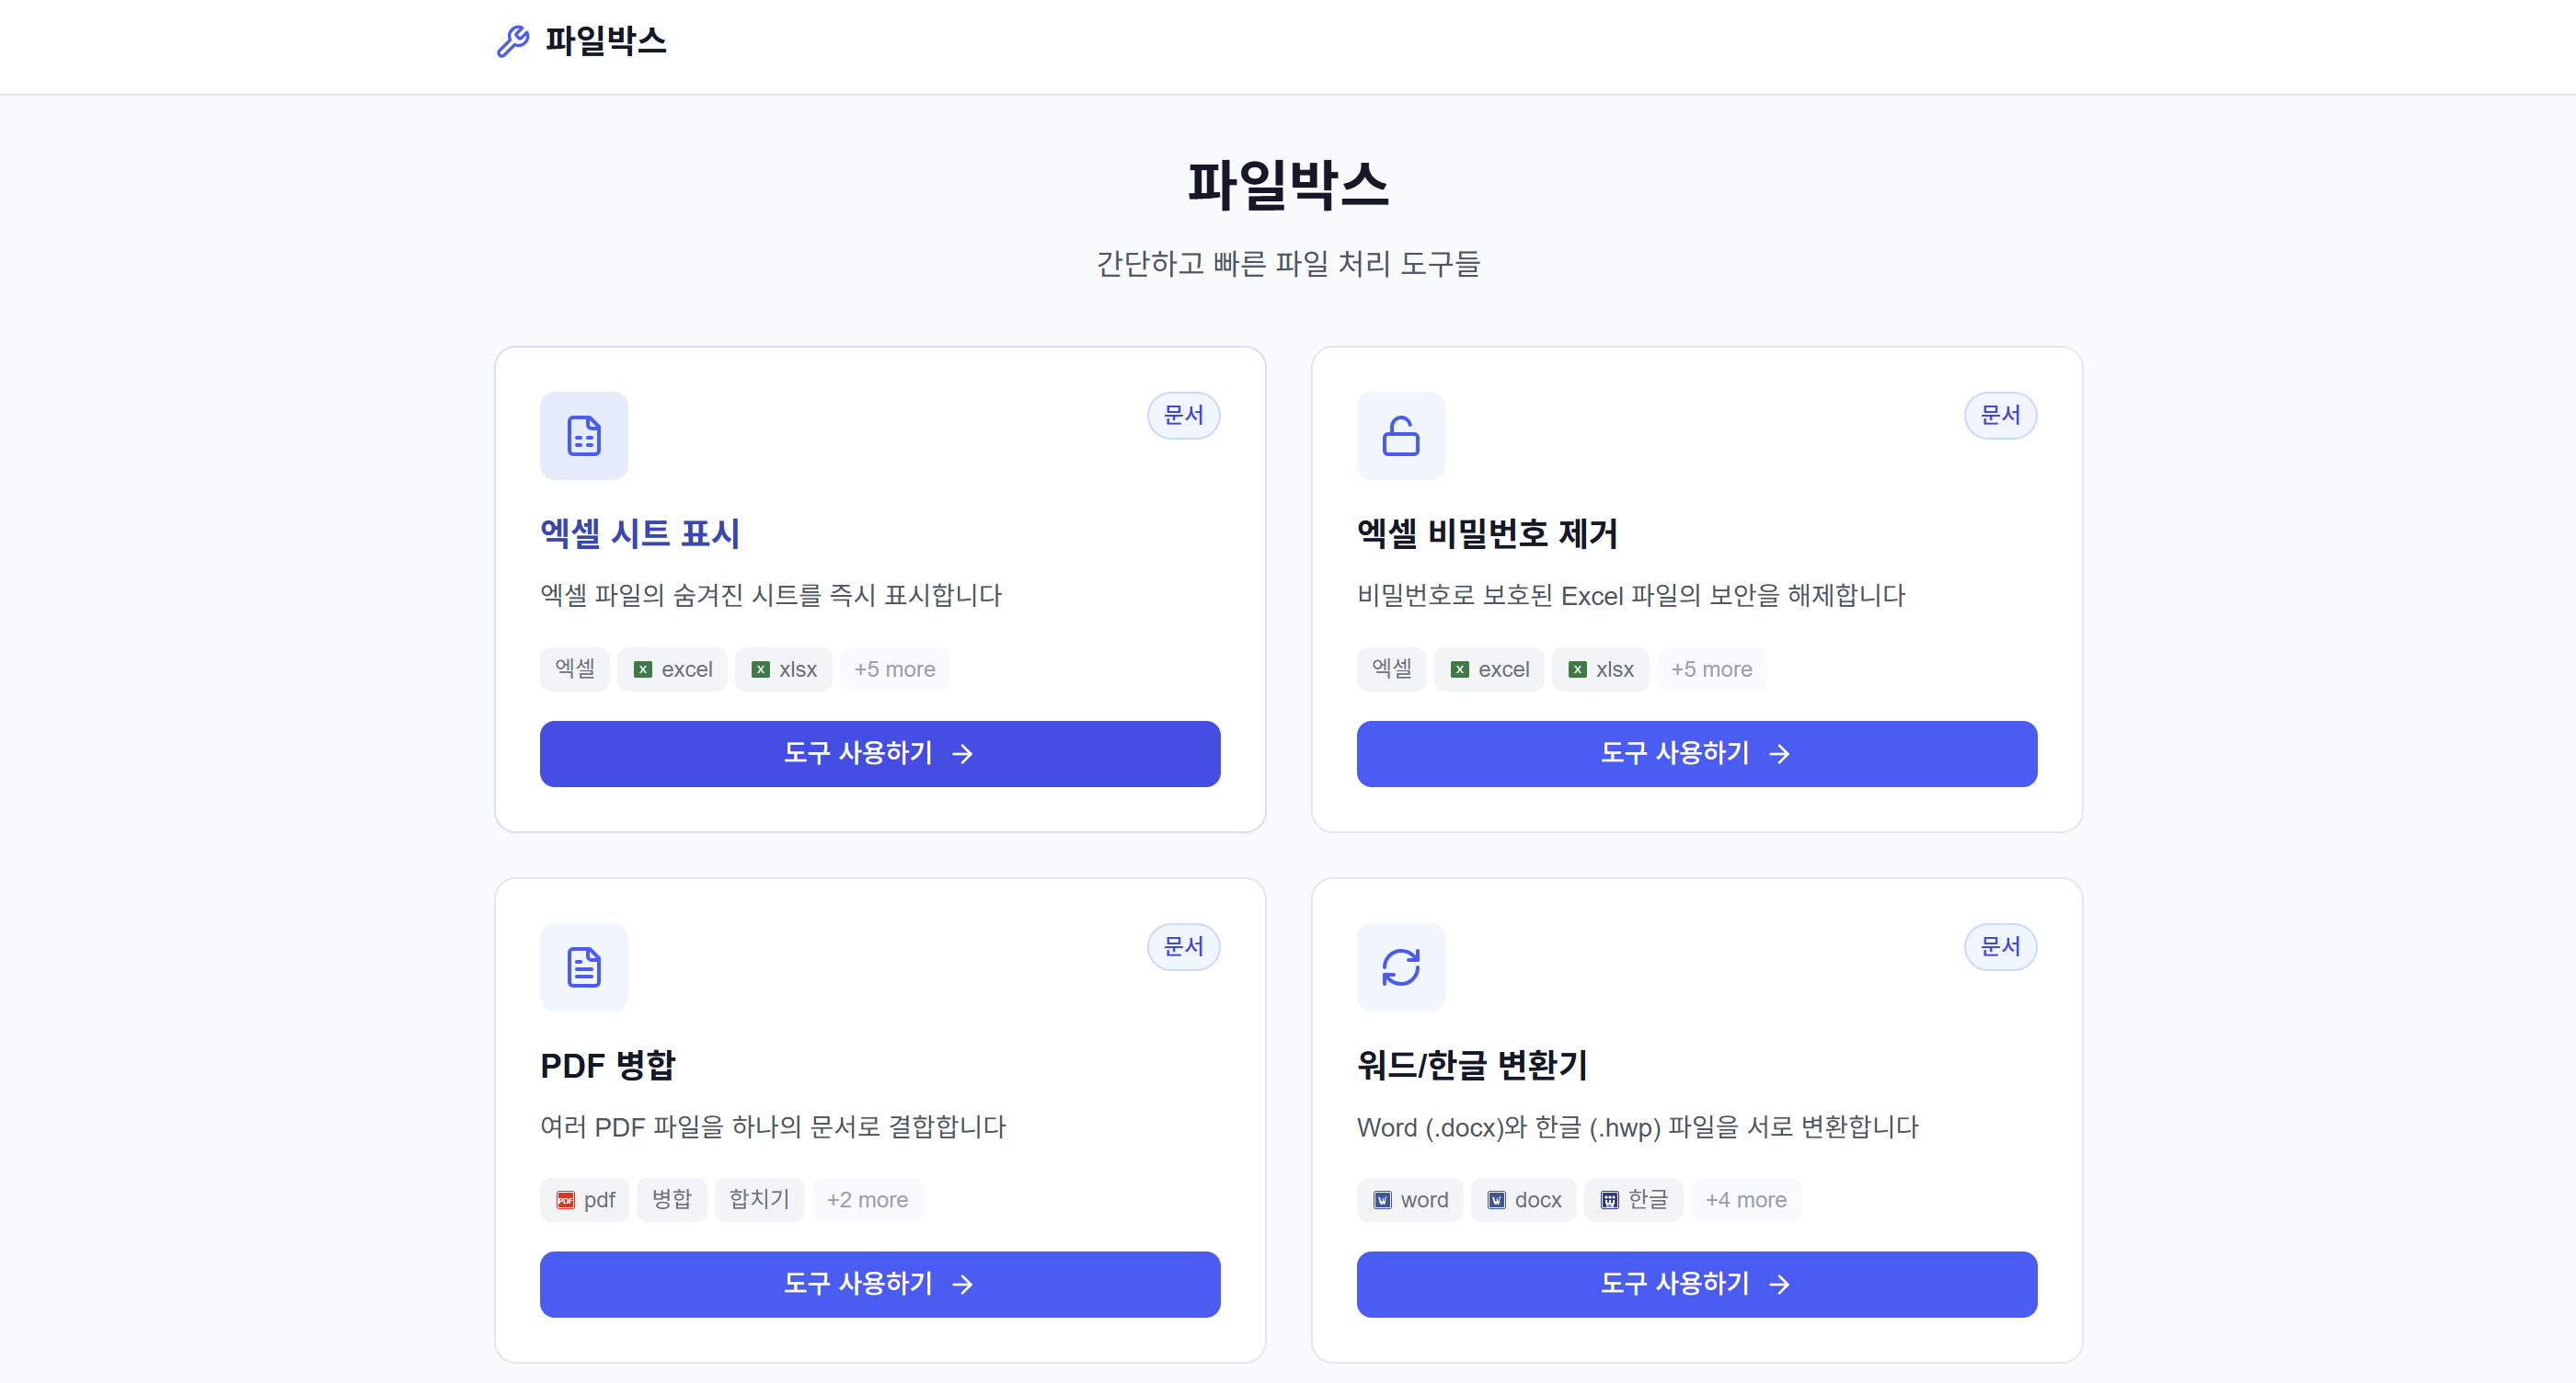The height and width of the screenshot is (1383, 2576).
Task: Click the red PDF icon in pdf tag
Action: [x=566, y=1201]
